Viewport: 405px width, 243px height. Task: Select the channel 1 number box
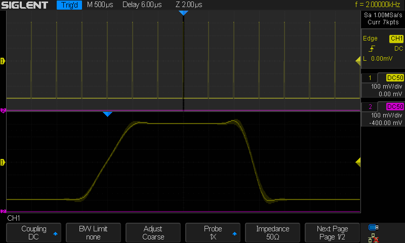click(x=370, y=78)
